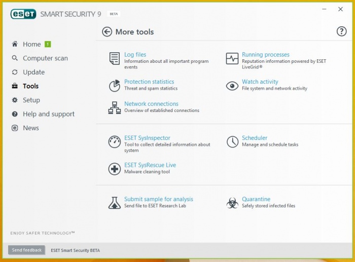The height and width of the screenshot is (262, 355).
Task: Click the Help and support question icon
Action: [x=15, y=114]
